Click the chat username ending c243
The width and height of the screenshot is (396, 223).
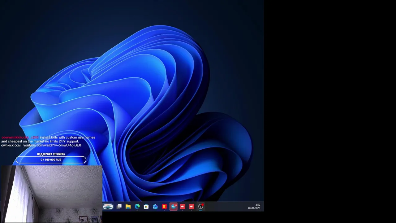click(x=20, y=138)
